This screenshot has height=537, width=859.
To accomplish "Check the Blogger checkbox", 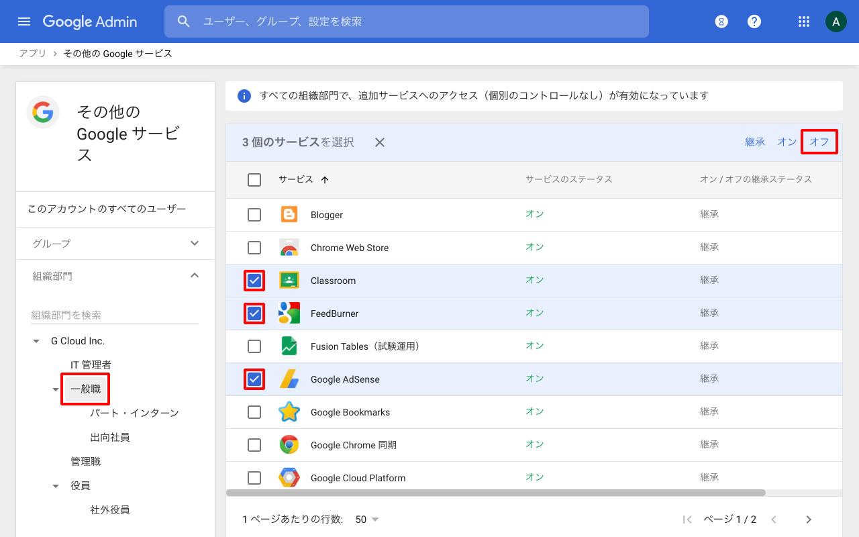I will (x=254, y=215).
